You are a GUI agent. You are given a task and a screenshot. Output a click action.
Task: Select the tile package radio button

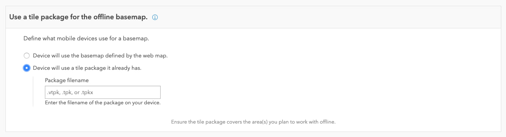click(x=26, y=68)
